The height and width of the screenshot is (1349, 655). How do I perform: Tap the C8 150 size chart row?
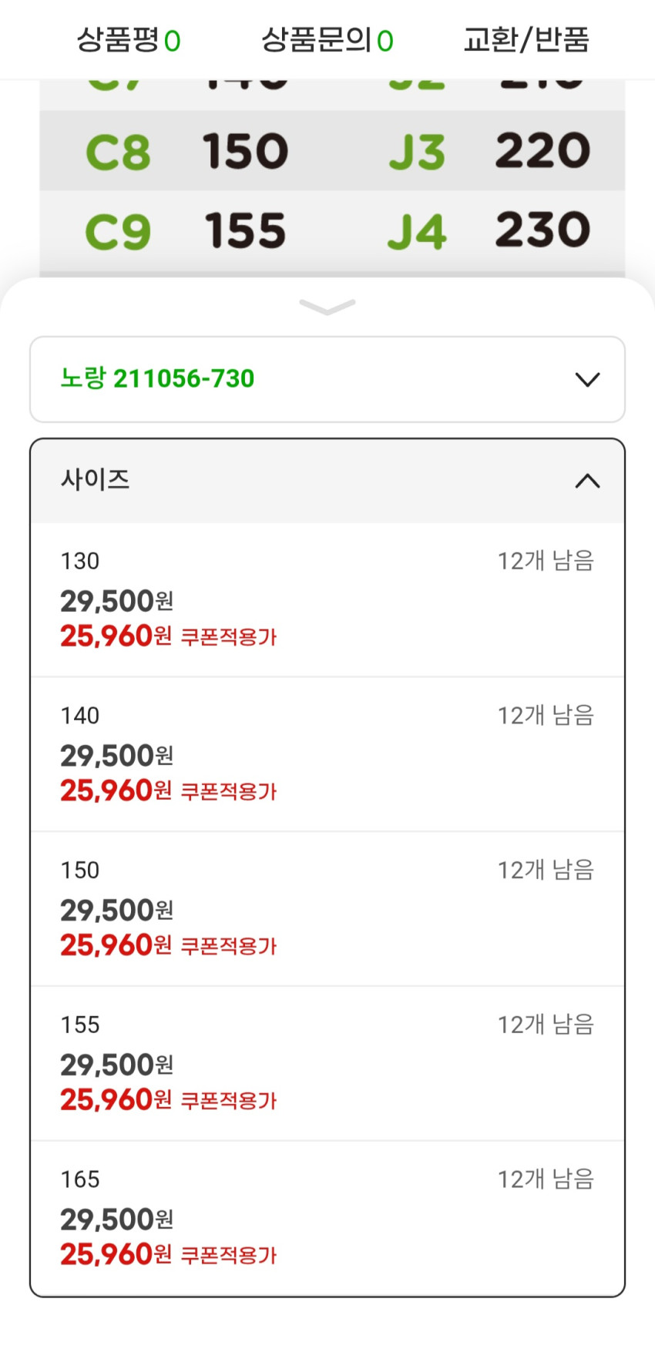click(187, 151)
